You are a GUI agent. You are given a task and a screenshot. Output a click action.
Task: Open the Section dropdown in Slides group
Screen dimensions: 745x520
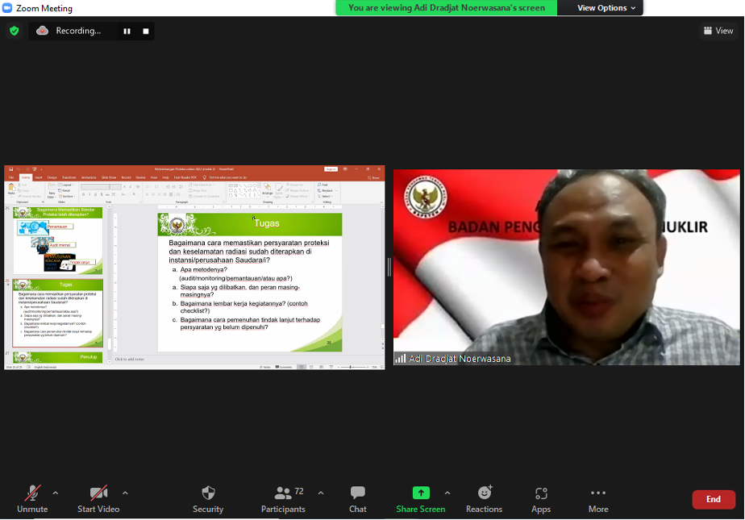pos(67,196)
